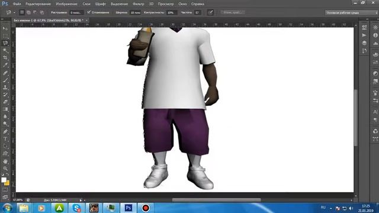379x213 pixels.
Task: Open the Character panel icon
Action: click(375, 112)
